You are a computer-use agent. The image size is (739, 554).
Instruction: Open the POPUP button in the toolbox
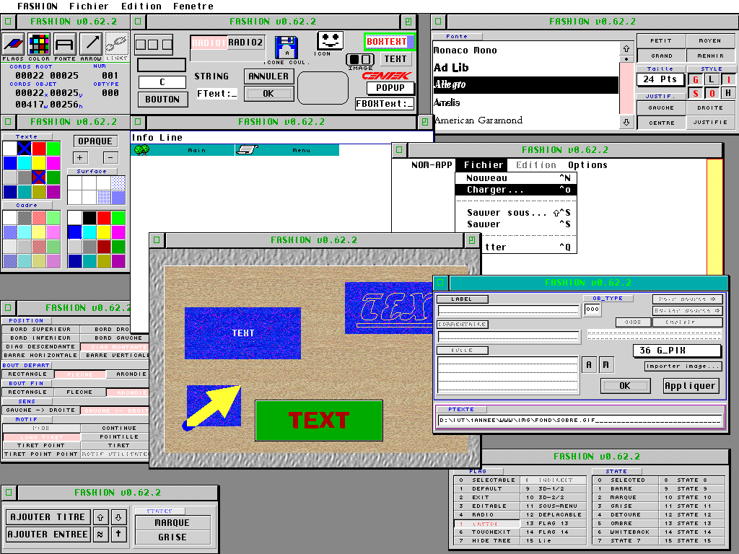click(x=390, y=87)
